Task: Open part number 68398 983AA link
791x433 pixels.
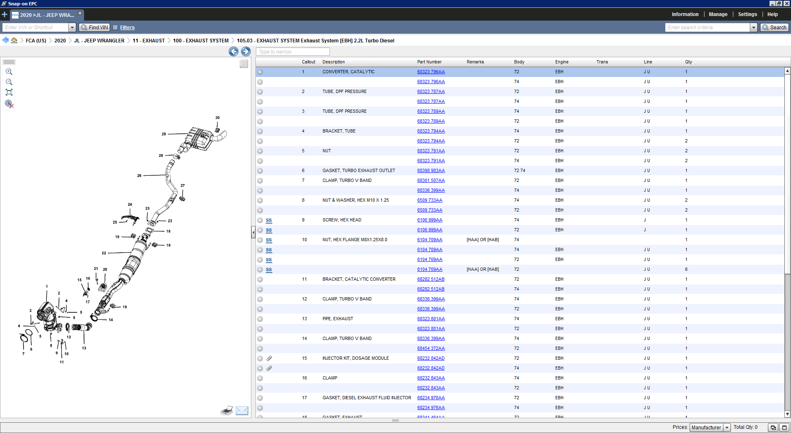Action: (x=431, y=170)
